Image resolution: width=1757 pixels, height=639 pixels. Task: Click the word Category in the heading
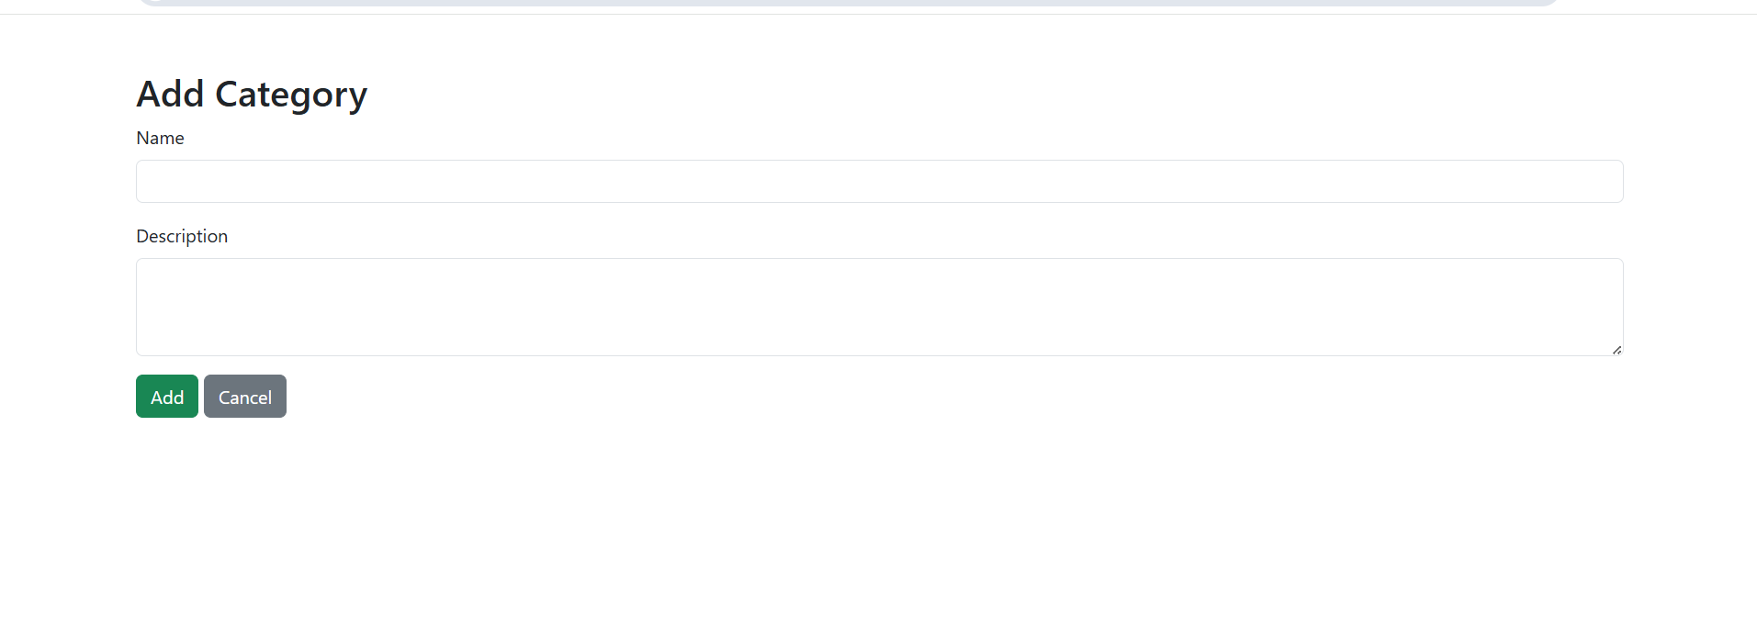290,95
